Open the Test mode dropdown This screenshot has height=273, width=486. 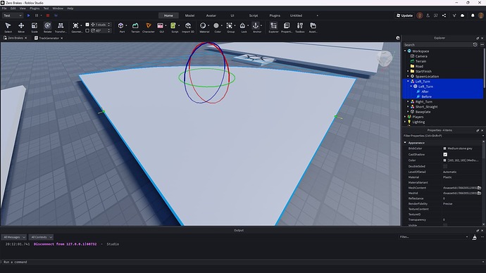click(x=13, y=15)
